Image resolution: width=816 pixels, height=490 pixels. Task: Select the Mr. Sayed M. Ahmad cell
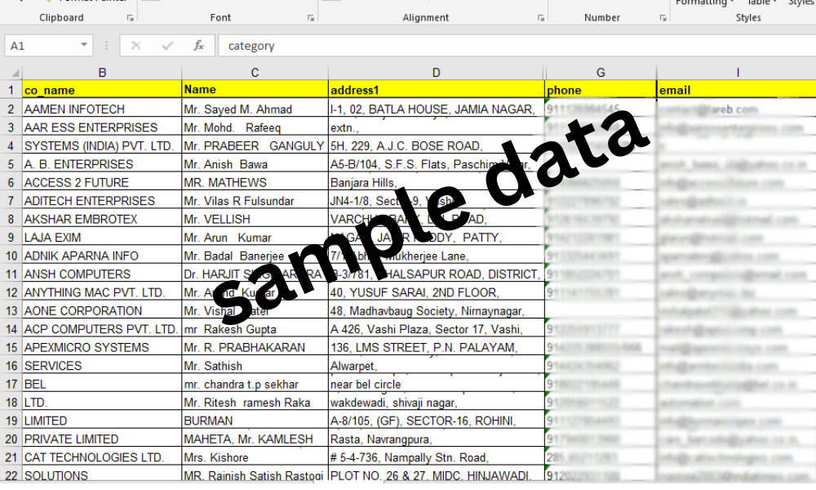(255, 109)
